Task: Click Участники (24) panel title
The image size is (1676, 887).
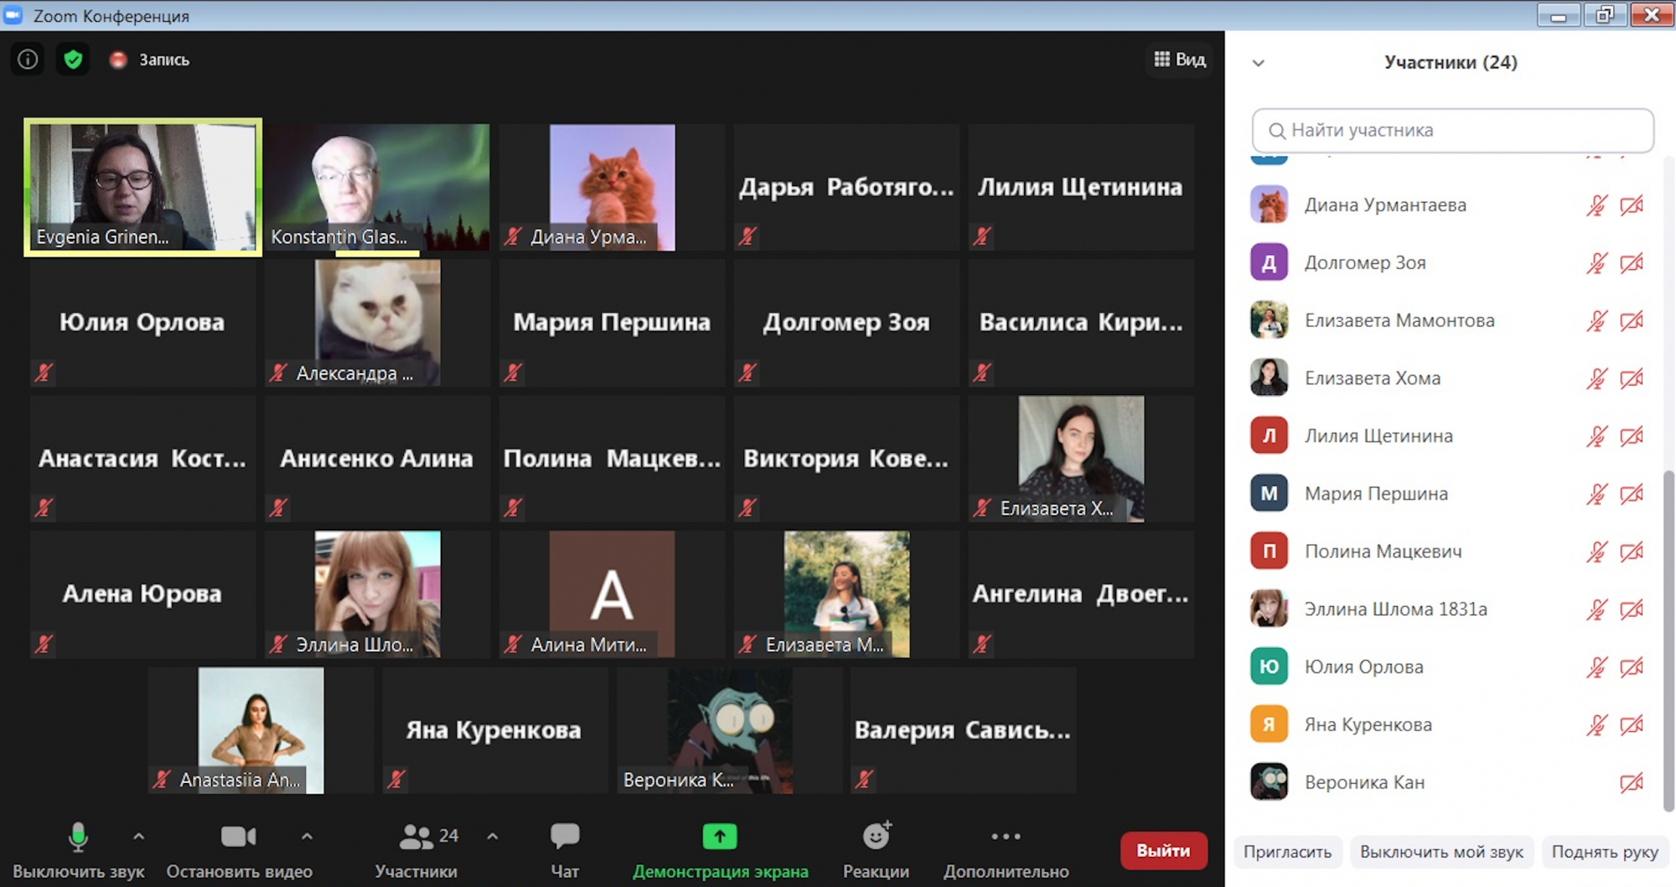Action: (x=1451, y=62)
